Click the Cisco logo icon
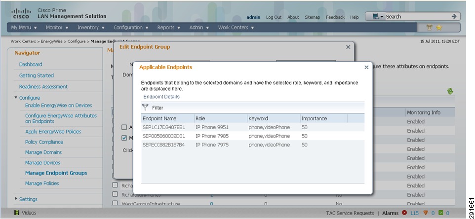 point(21,14)
